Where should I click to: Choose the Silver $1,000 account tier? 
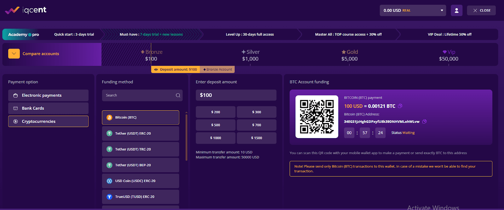(x=250, y=55)
